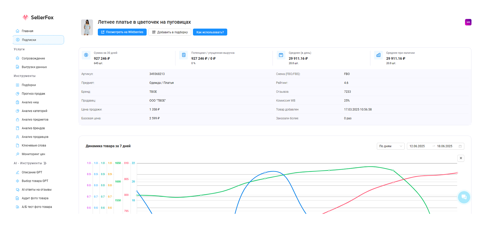Open Мониторинг цен in sidebar
This screenshot has height=233, width=486.
33,154
